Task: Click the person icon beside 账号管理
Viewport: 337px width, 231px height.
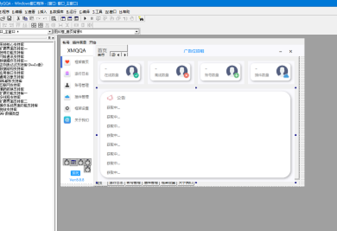Action: coord(68,85)
